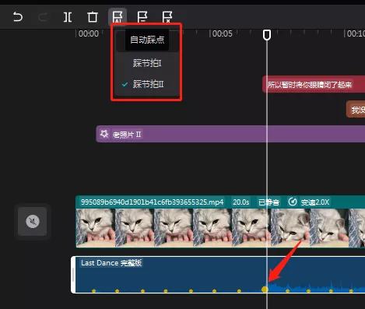Click the add beat marker flag icon
The image size is (365, 309).
tap(142, 17)
